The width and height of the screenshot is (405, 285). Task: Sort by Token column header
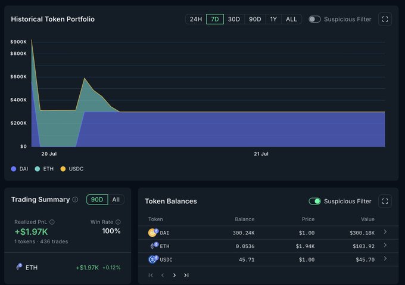(x=155, y=219)
